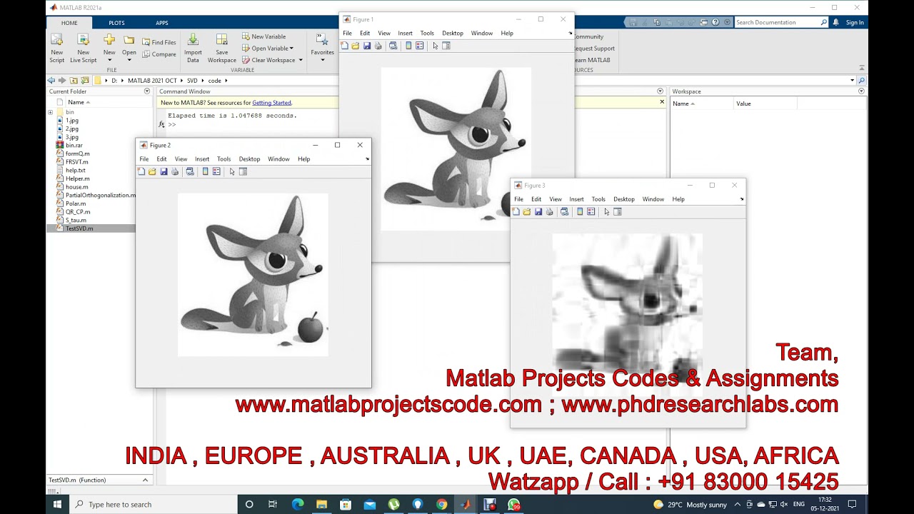Select 1.jpg in the file list
The height and width of the screenshot is (514, 914).
[x=72, y=121]
